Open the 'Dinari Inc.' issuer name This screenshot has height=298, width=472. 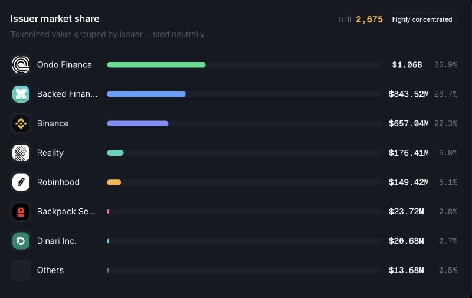coord(57,241)
